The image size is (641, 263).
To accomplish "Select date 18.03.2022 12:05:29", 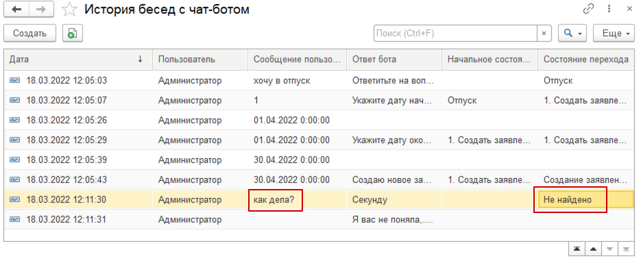I will pyautogui.click(x=66, y=140).
